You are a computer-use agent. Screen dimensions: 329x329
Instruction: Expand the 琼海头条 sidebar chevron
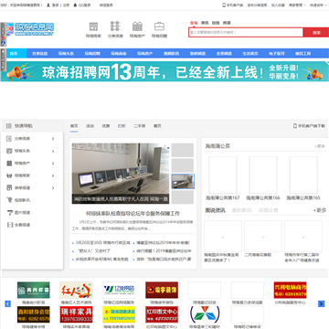click(x=53, y=151)
